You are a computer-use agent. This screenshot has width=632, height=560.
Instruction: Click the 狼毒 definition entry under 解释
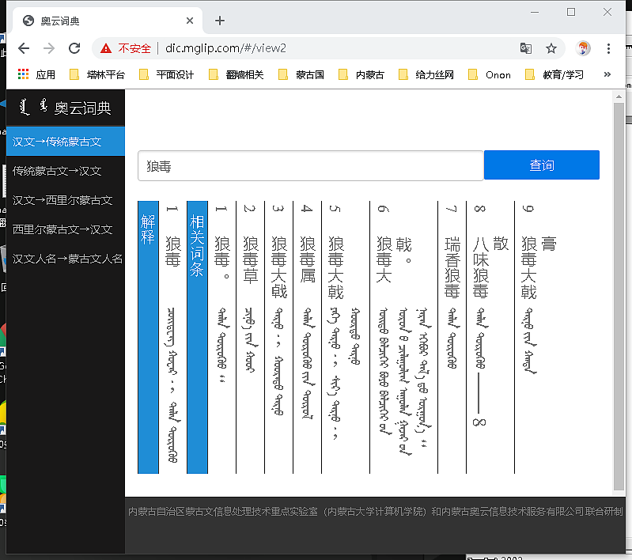coord(173,337)
